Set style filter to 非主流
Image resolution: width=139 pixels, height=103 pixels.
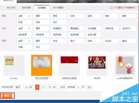pyautogui.click(x=111, y=41)
